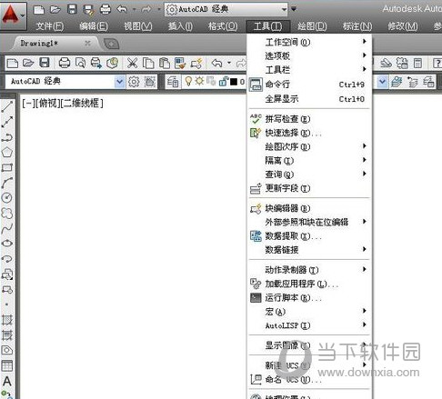Click Save icon in quick access toolbar
The image size is (442, 399).
[x=72, y=9]
